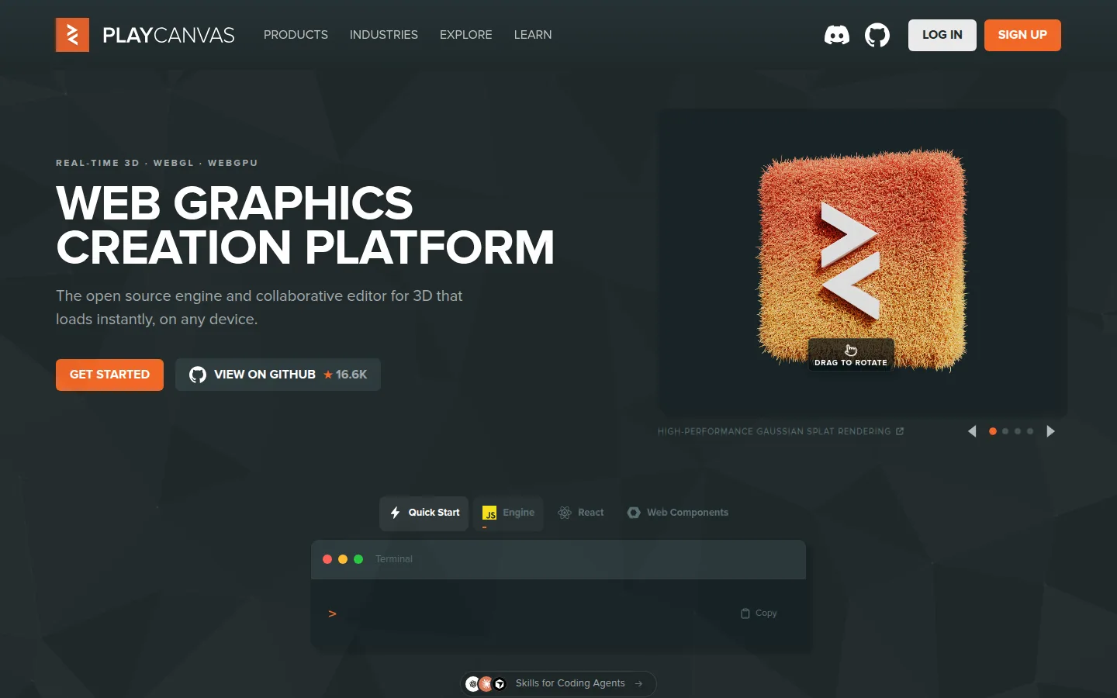Select the first carousel dot
This screenshot has height=698, width=1117.
(993, 431)
